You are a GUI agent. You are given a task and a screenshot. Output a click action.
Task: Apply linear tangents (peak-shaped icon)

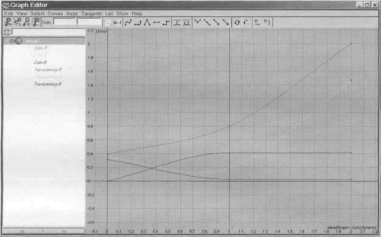pos(147,22)
